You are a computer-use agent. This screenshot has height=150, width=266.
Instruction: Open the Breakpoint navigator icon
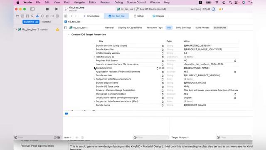click(x=52, y=16)
